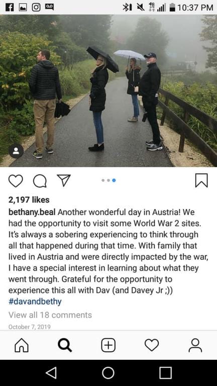
Task: Create new post with plus icon
Action: click(108, 345)
